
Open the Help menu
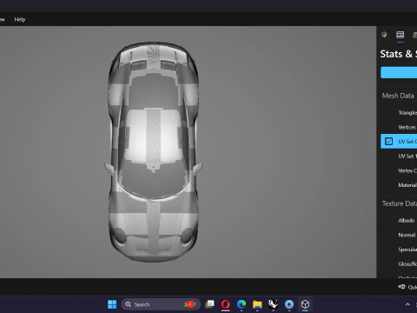tap(20, 19)
